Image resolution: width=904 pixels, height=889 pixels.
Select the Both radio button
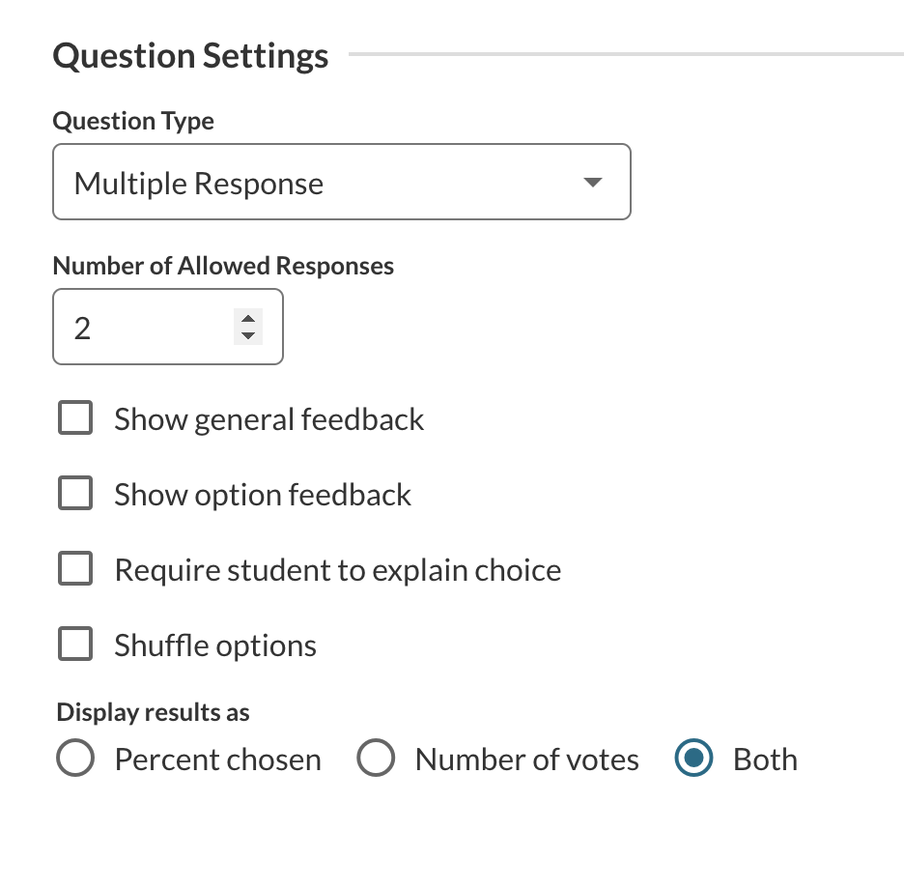tap(693, 760)
